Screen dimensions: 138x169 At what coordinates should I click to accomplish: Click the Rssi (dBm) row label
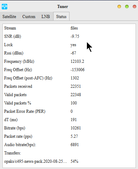(14, 53)
